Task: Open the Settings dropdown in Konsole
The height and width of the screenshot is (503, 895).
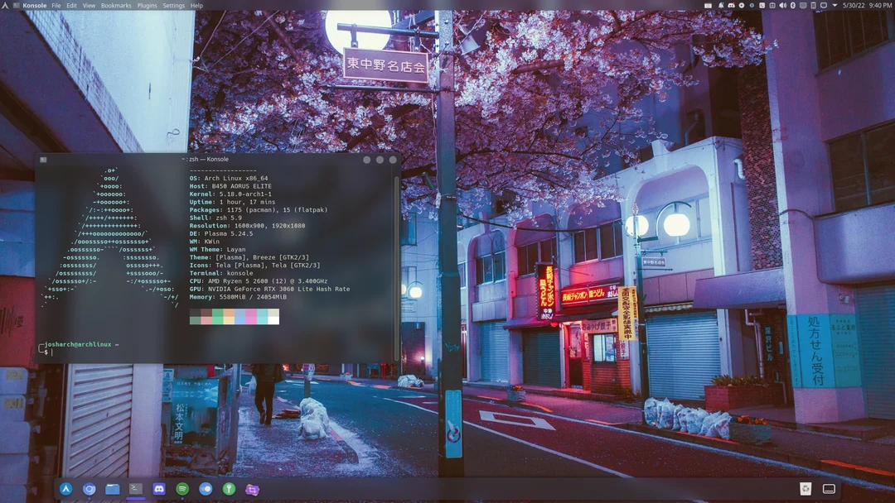Action: click(x=173, y=5)
